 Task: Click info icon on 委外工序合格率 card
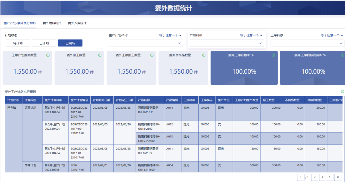[x=273, y=55]
